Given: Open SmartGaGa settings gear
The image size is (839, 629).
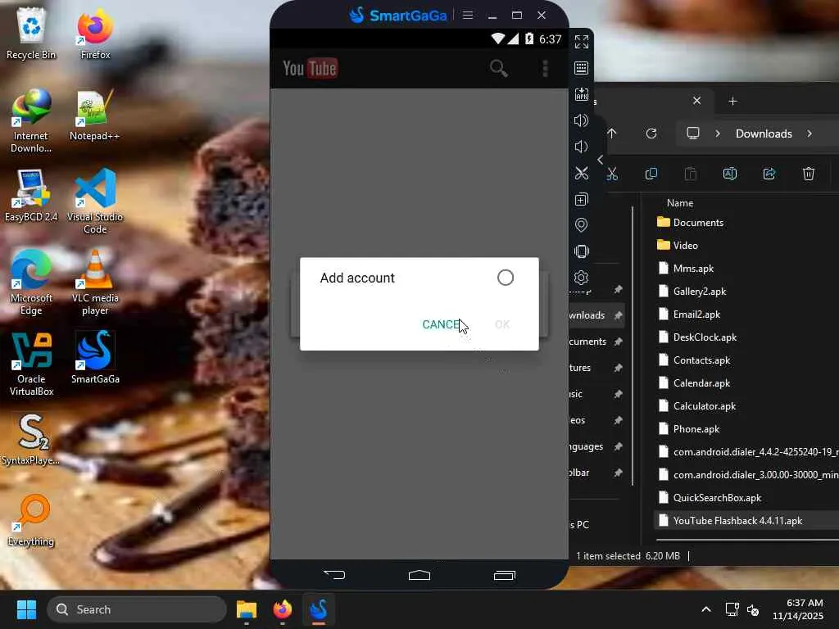Looking at the screenshot, I should point(582,278).
